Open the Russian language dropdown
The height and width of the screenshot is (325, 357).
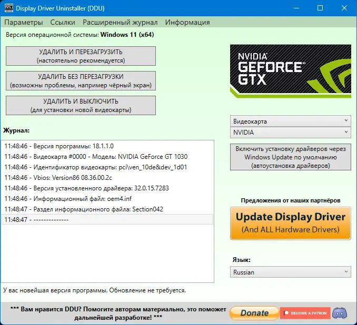point(291,272)
